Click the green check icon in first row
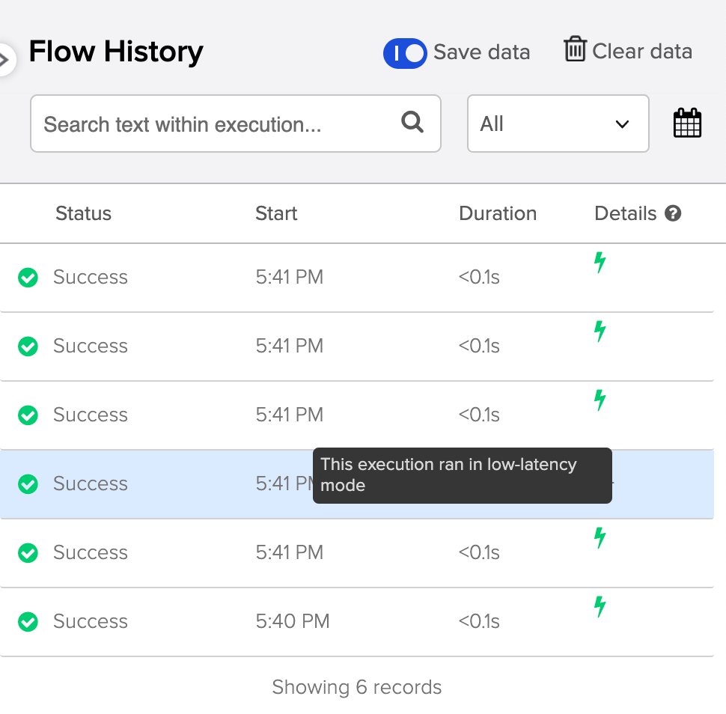The image size is (726, 714). (x=28, y=278)
